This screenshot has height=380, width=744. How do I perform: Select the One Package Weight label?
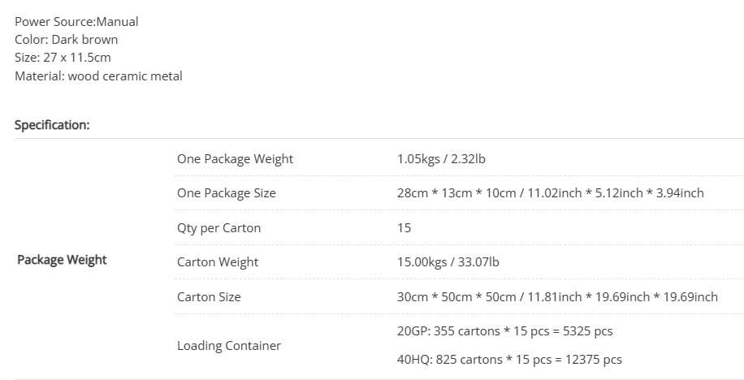(x=235, y=159)
